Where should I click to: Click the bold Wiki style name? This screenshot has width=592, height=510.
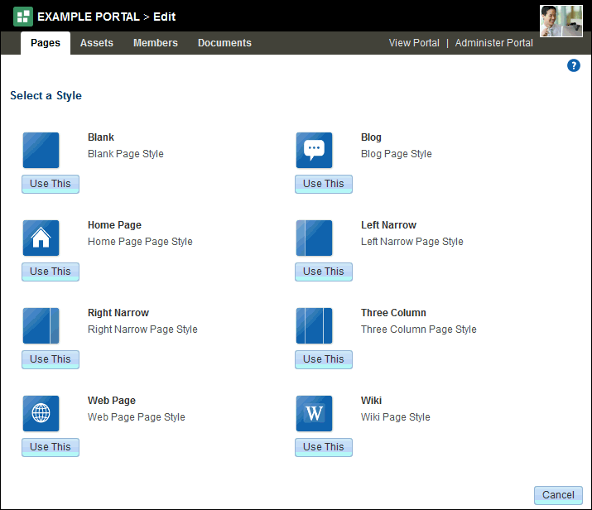pyautogui.click(x=371, y=401)
